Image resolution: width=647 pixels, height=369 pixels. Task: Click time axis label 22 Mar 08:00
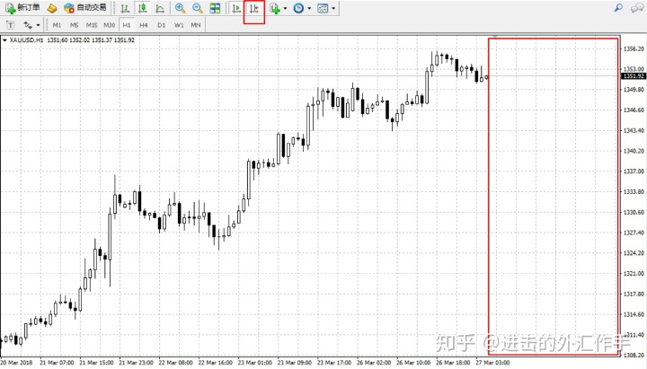click(175, 363)
